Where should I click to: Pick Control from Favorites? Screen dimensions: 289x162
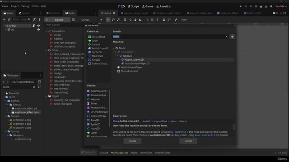[x=96, y=45]
